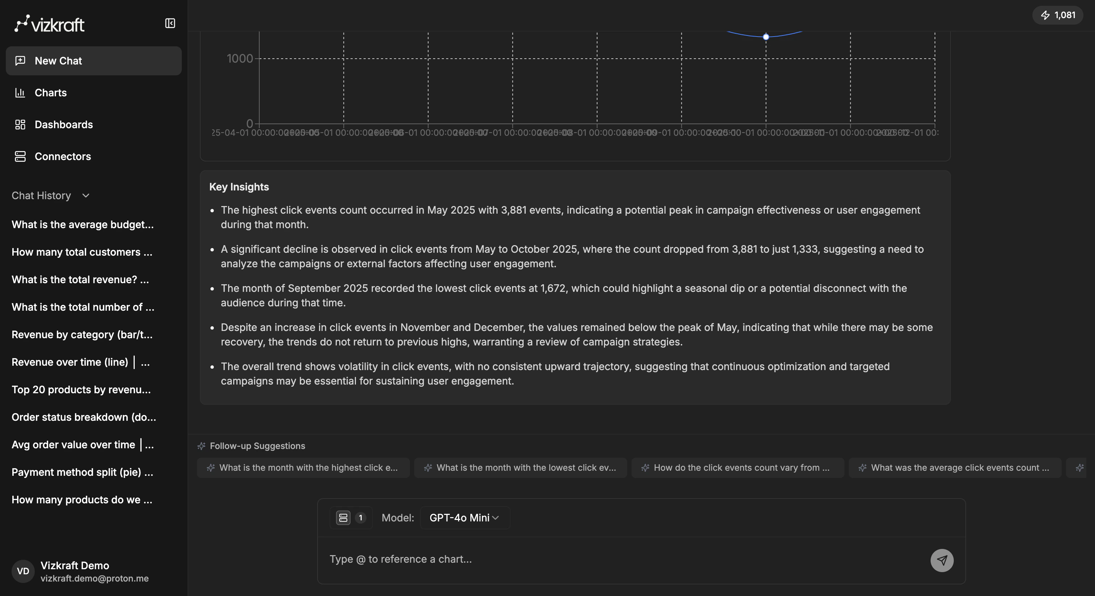This screenshot has height=596, width=1095.
Task: Collapse the sidebar with the panel-collapse toggle
Action: point(170,23)
